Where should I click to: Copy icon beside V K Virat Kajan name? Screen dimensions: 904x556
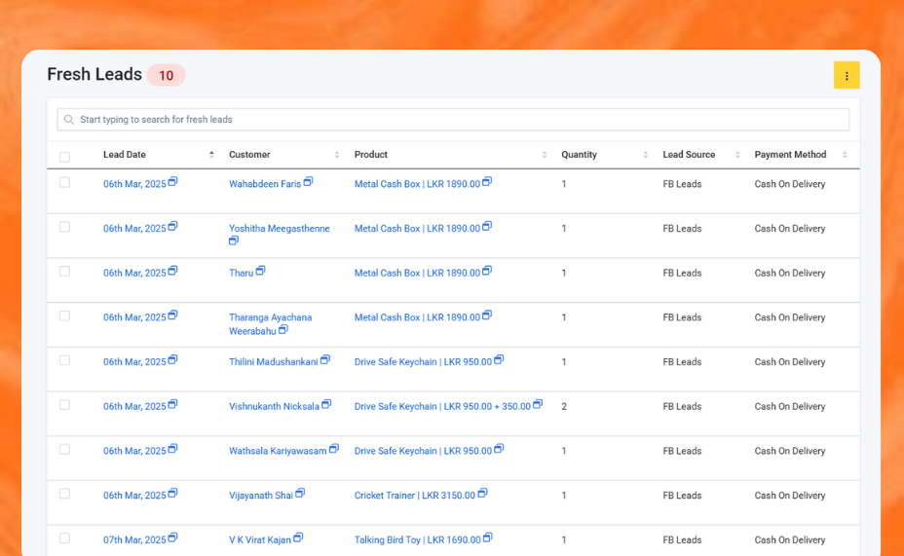click(x=298, y=537)
